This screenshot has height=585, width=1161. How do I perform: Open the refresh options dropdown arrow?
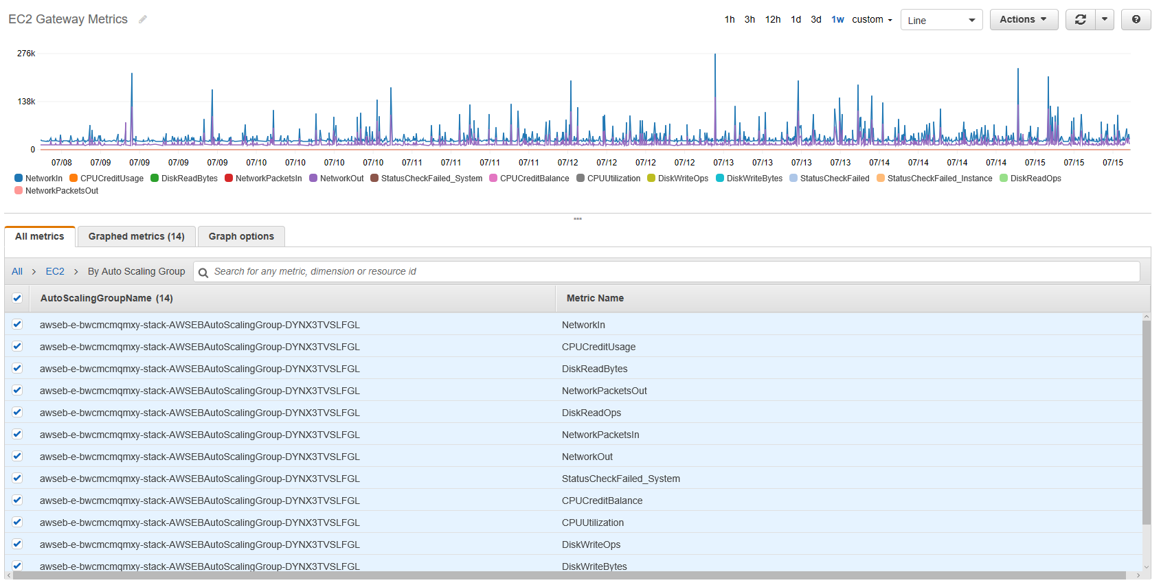(1105, 19)
